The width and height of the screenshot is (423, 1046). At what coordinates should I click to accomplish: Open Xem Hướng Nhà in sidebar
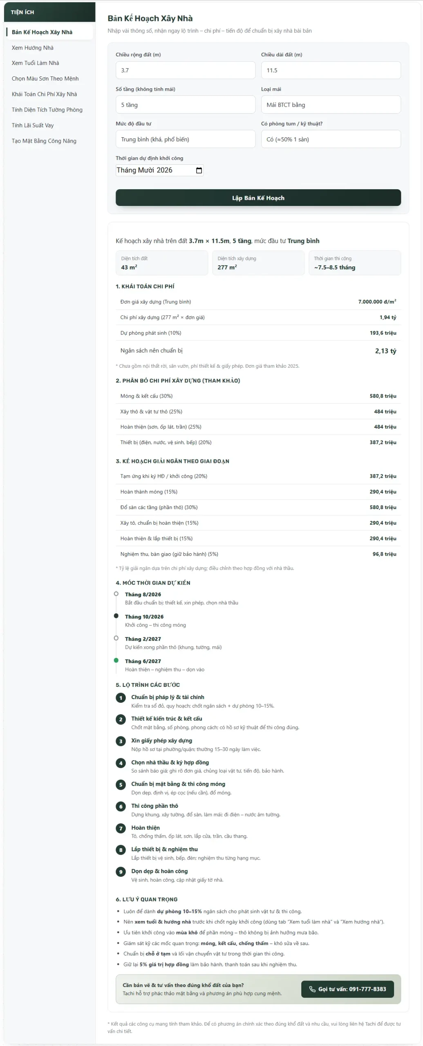tap(33, 48)
